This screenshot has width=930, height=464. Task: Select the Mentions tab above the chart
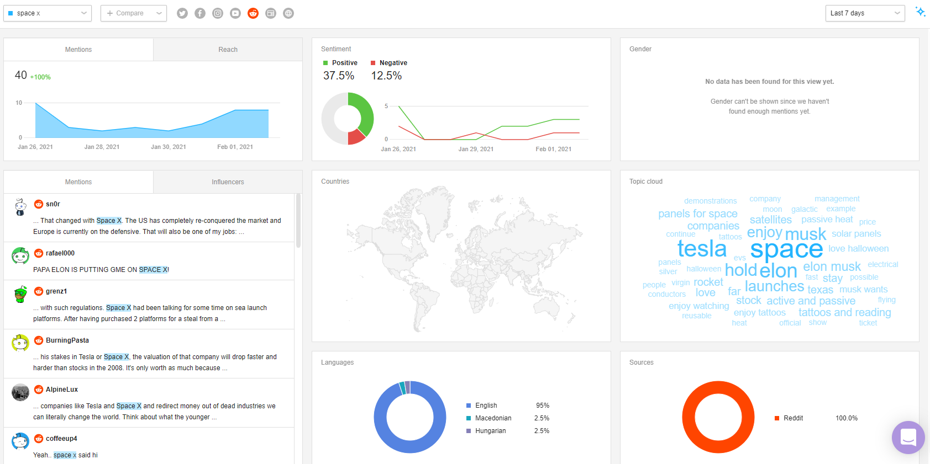coord(78,50)
